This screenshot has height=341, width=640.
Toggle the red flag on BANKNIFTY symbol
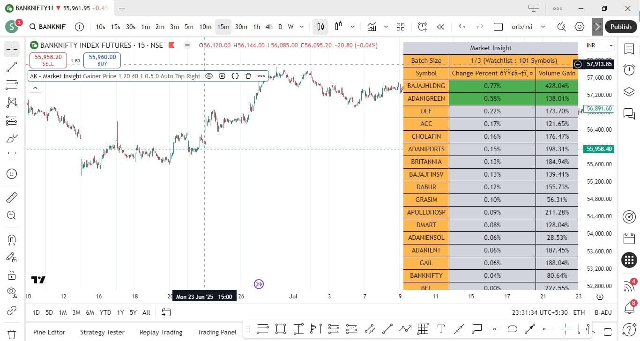pos(171,45)
